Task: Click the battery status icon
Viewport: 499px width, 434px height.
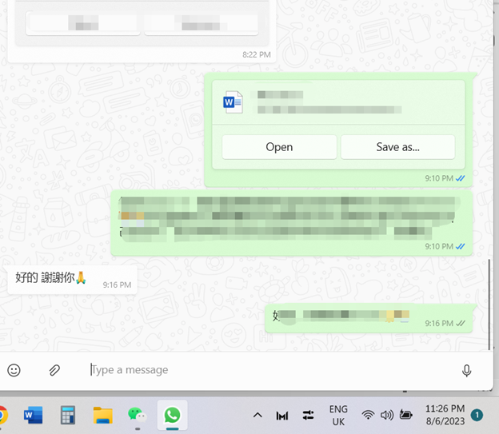Action: point(406,415)
